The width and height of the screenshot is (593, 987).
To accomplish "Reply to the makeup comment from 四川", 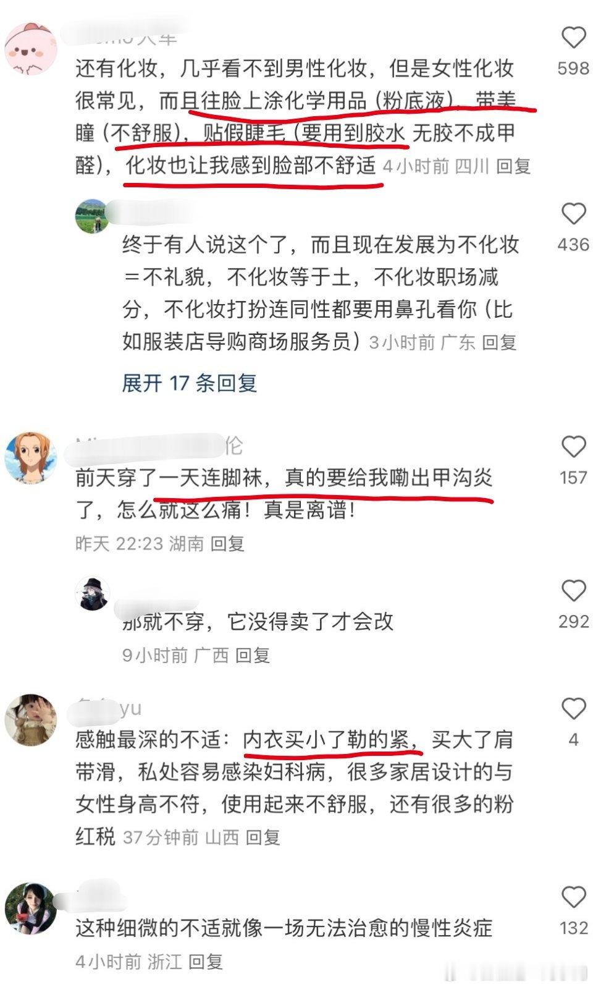I will pos(513,166).
